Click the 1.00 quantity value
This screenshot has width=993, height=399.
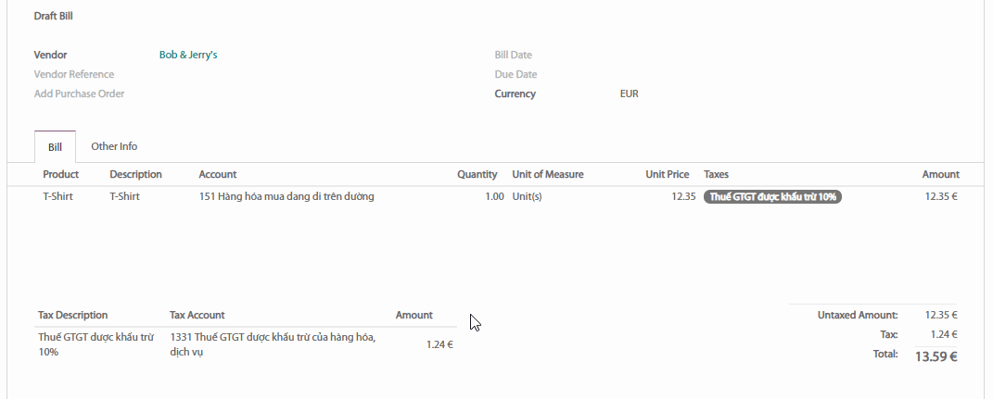(x=494, y=196)
